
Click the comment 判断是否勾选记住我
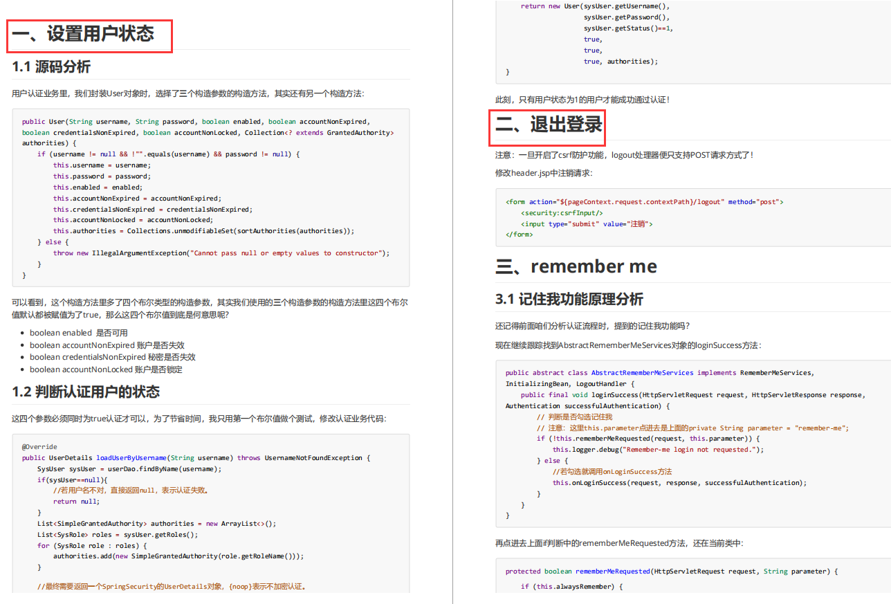click(x=574, y=417)
